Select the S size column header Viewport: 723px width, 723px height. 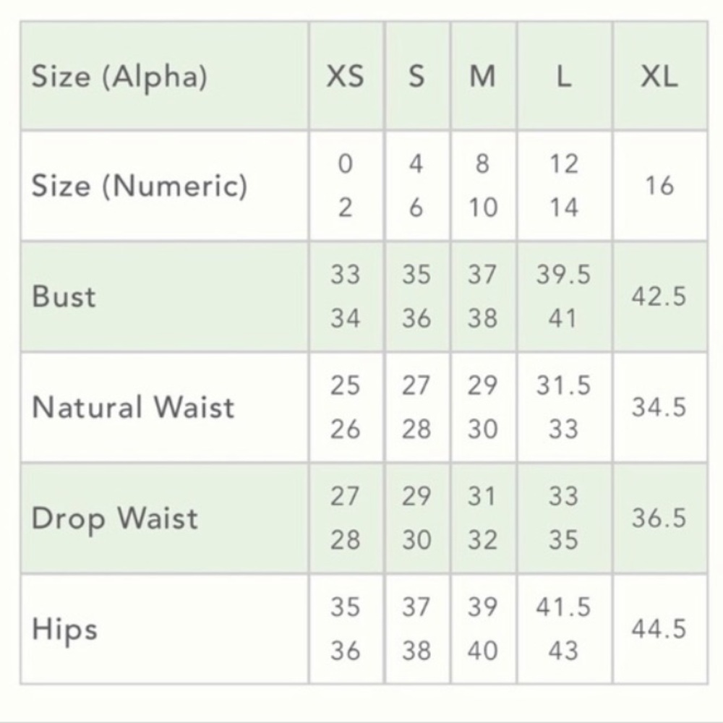417,76
